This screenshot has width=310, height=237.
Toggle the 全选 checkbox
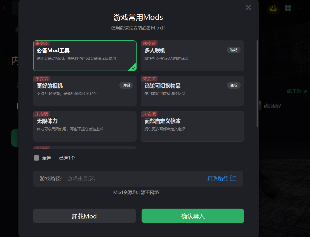point(36,158)
